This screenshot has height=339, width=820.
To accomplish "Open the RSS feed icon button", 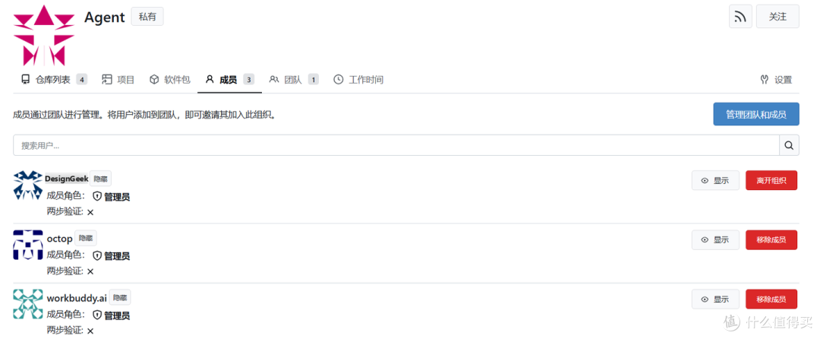I will [x=740, y=16].
